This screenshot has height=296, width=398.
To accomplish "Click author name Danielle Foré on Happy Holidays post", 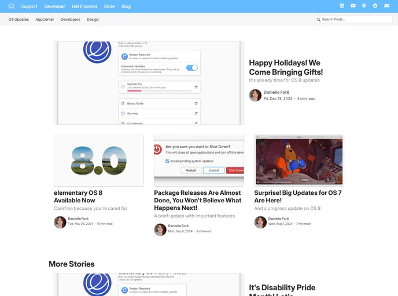I will pos(276,92).
